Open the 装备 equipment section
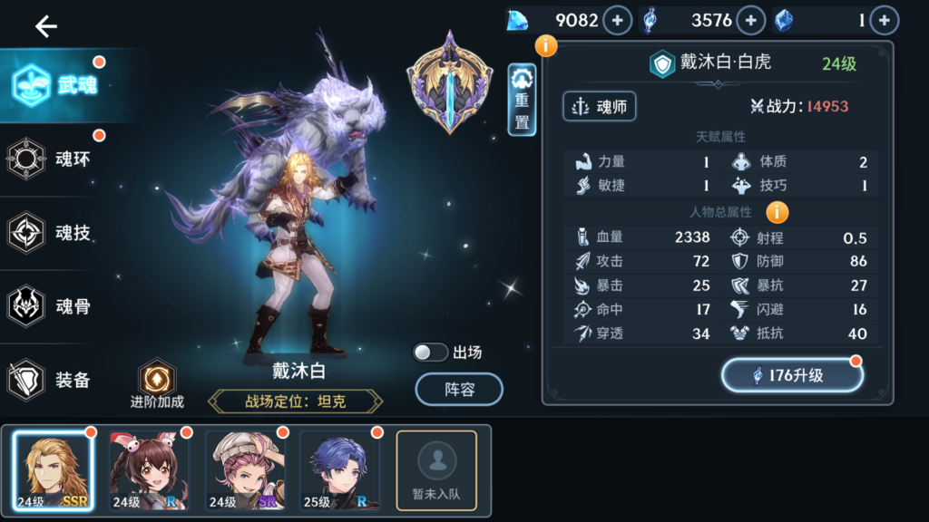This screenshot has width=929, height=522. point(51,380)
